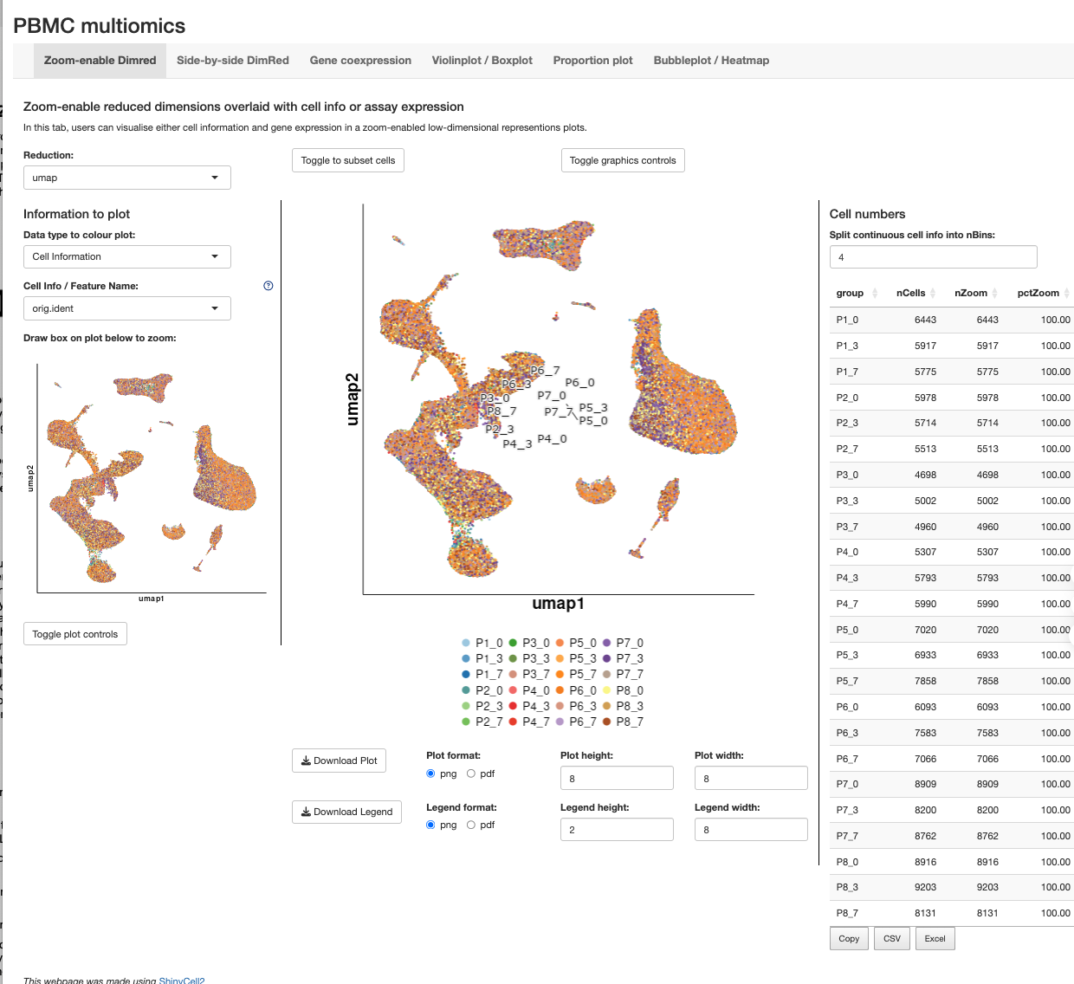Click the Download Plot button

pyautogui.click(x=339, y=761)
